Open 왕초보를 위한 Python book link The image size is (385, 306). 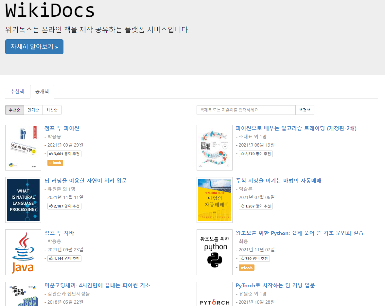pos(300,233)
